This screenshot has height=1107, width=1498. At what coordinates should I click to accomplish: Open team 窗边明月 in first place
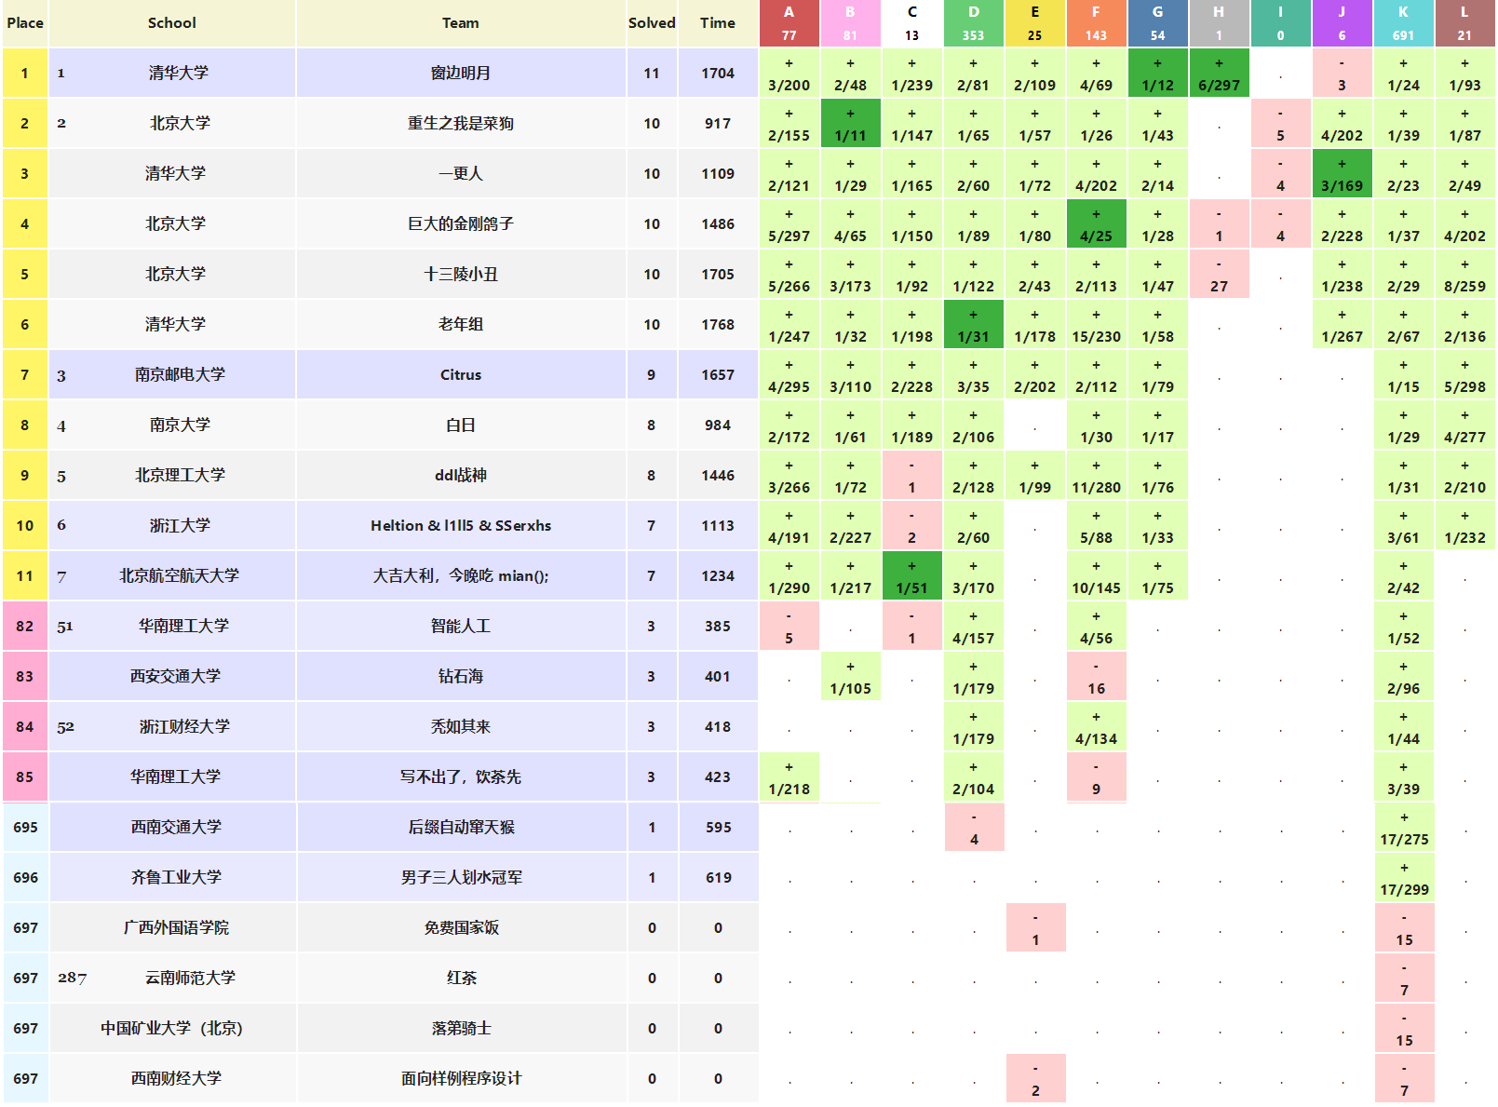(x=461, y=74)
